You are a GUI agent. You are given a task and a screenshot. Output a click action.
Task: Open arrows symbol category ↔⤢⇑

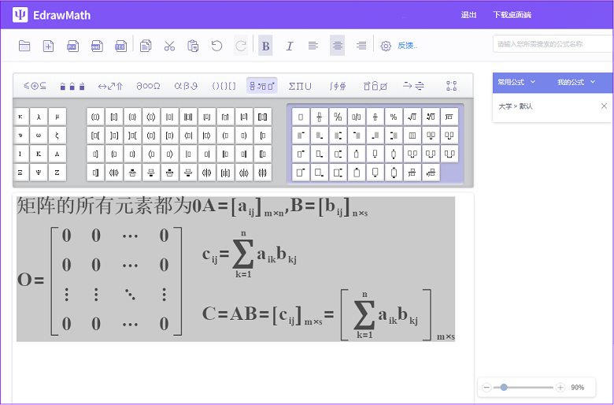coord(110,85)
